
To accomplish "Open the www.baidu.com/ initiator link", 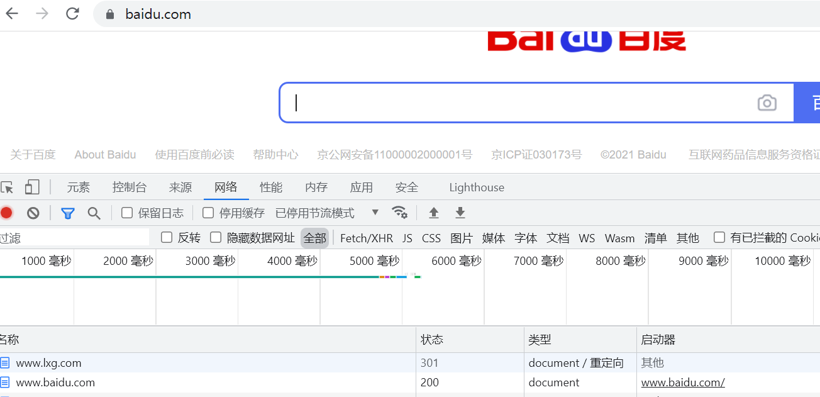I will point(683,383).
